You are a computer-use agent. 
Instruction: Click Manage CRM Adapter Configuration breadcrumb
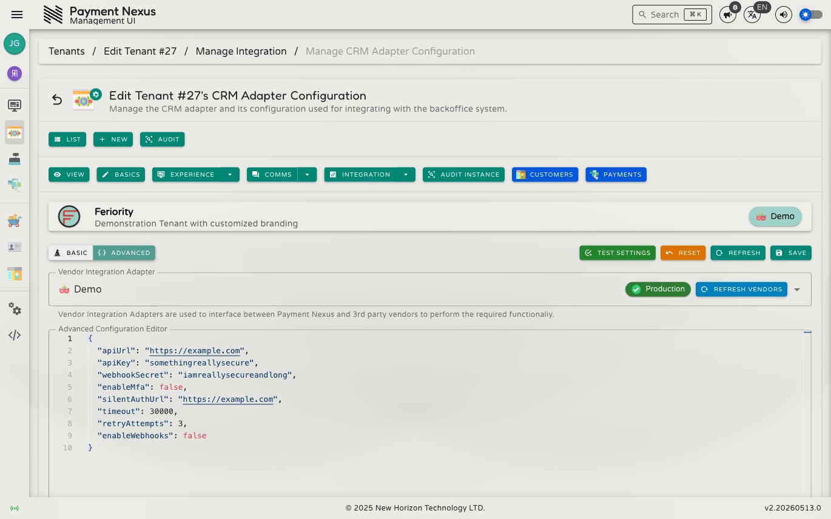(390, 52)
